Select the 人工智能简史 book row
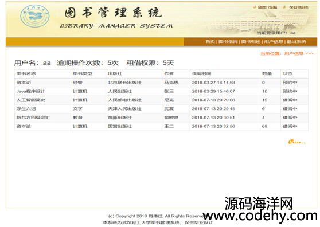Image resolution: width=320 pixels, height=227 pixels. pyautogui.click(x=161, y=100)
